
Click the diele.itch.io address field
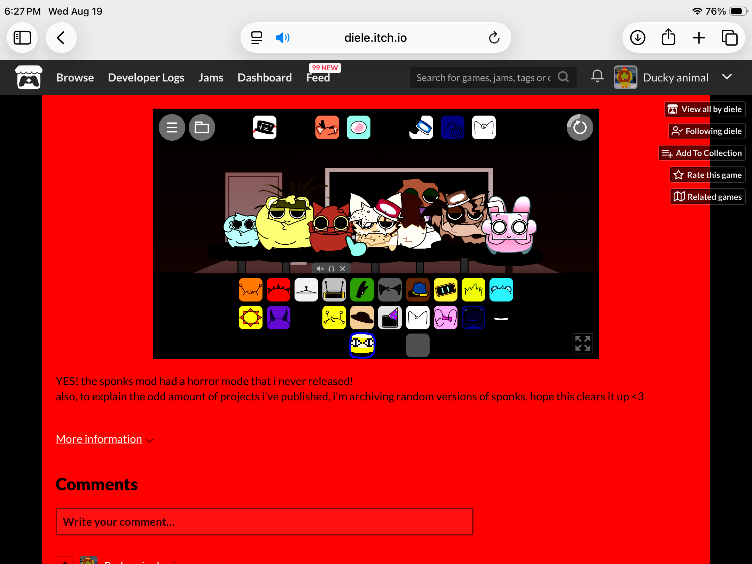[375, 38]
